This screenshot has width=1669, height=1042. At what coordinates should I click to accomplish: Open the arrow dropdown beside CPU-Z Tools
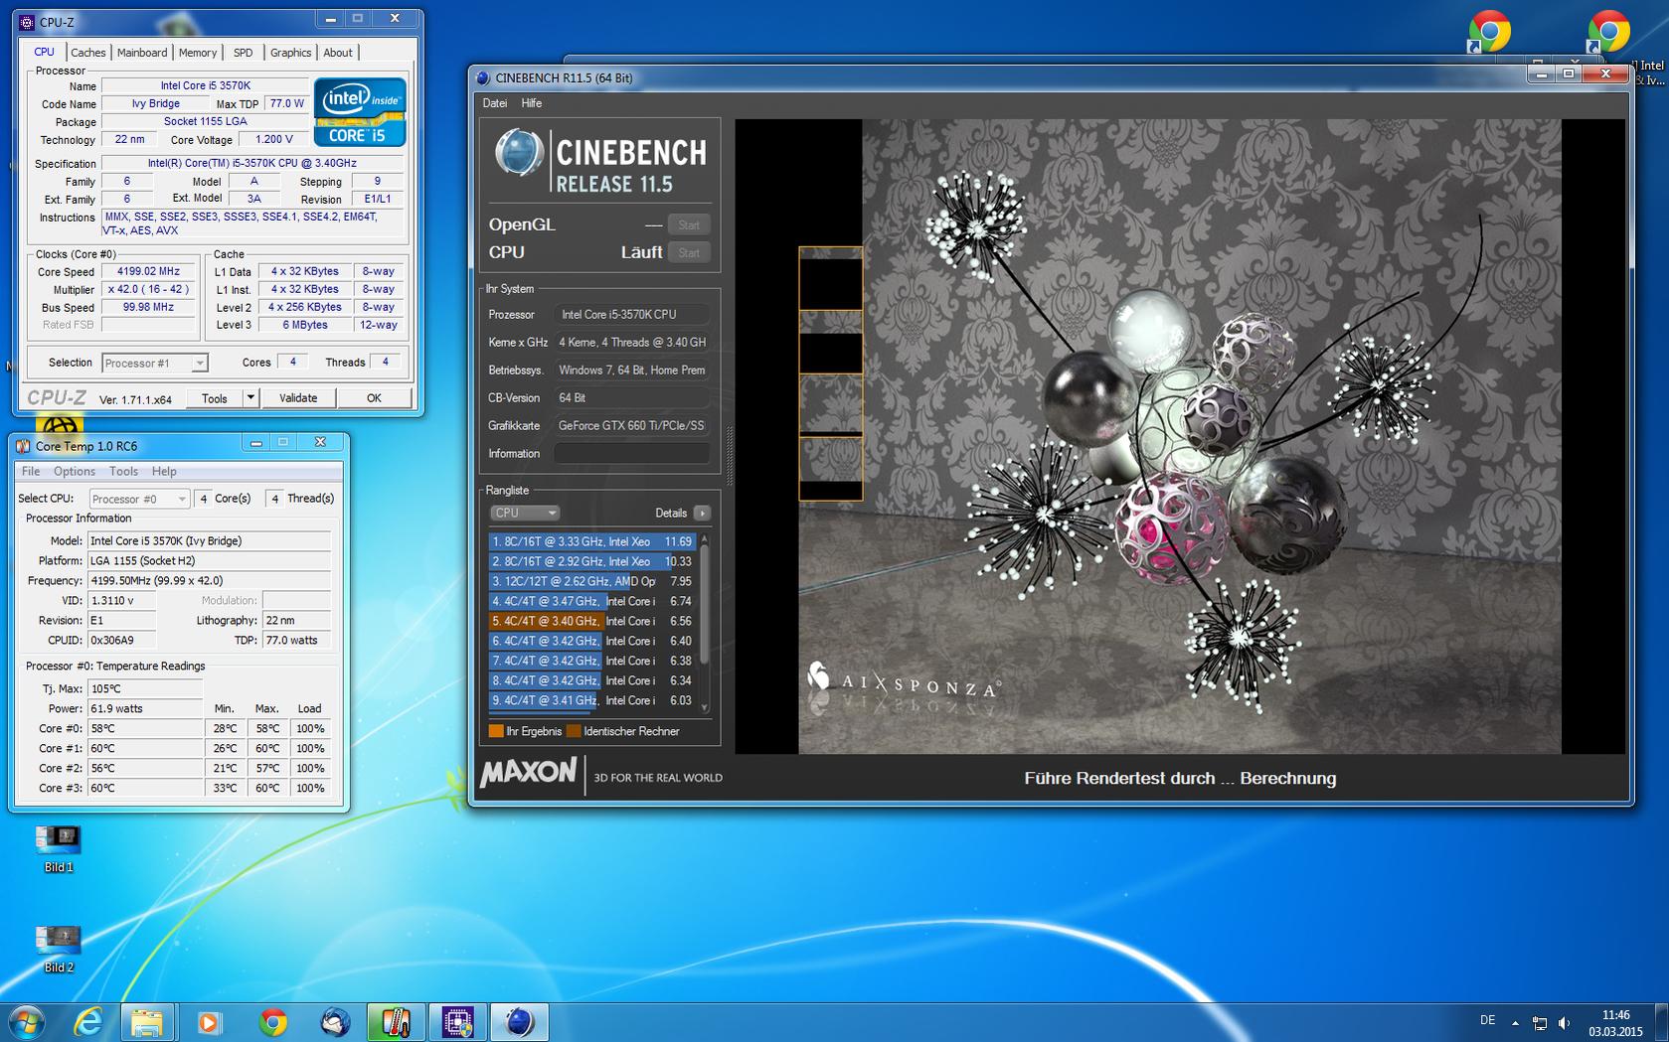tap(250, 398)
